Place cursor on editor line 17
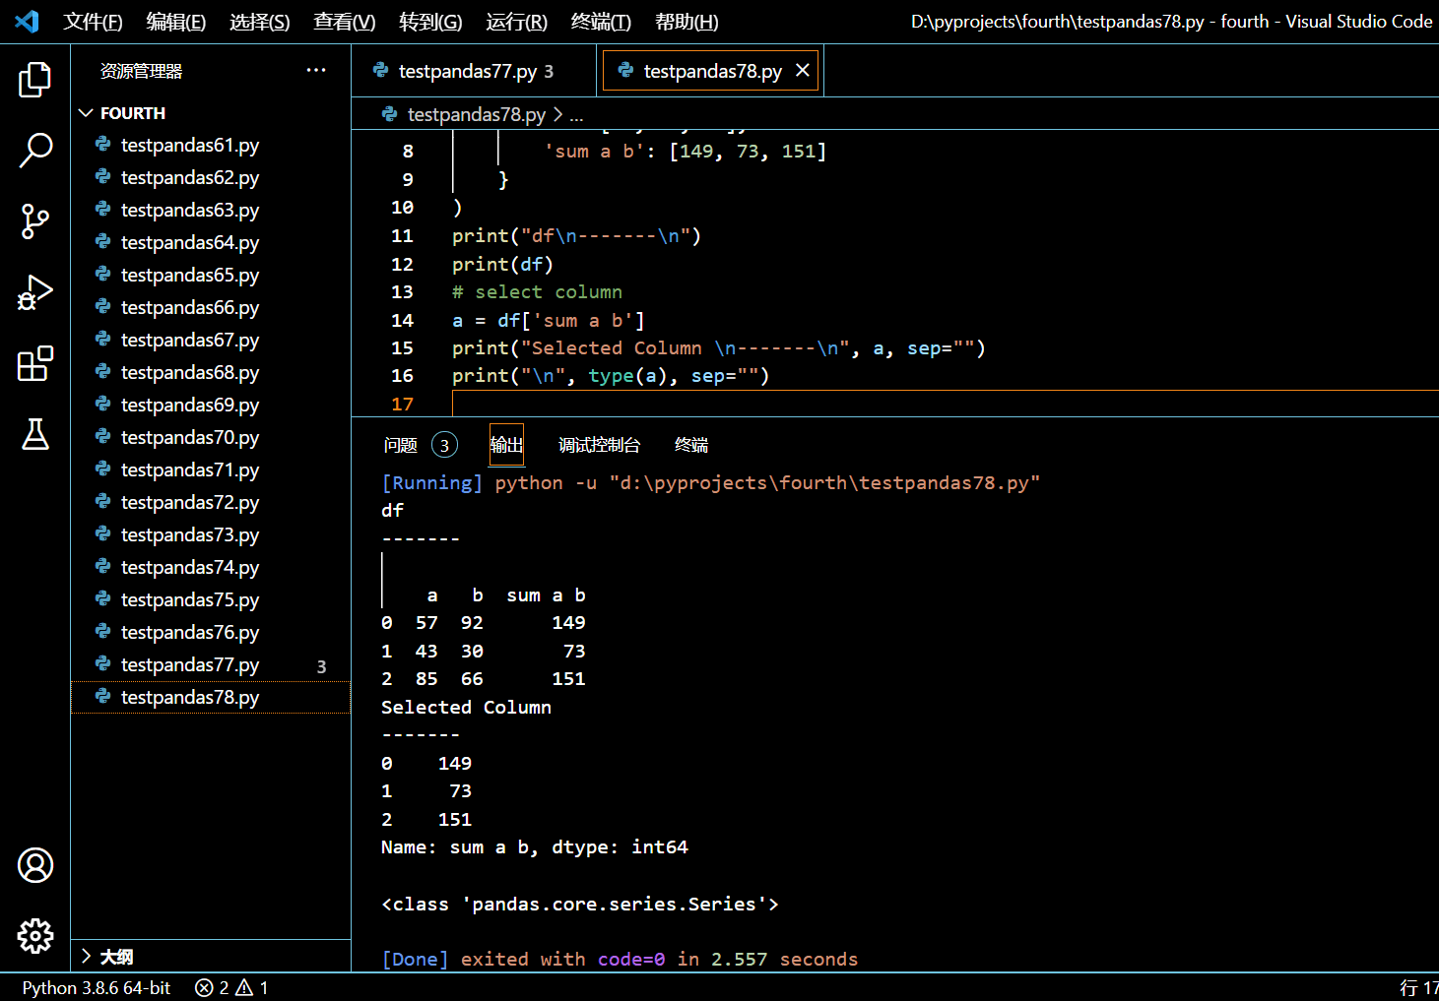The width and height of the screenshot is (1439, 1001). click(x=946, y=404)
